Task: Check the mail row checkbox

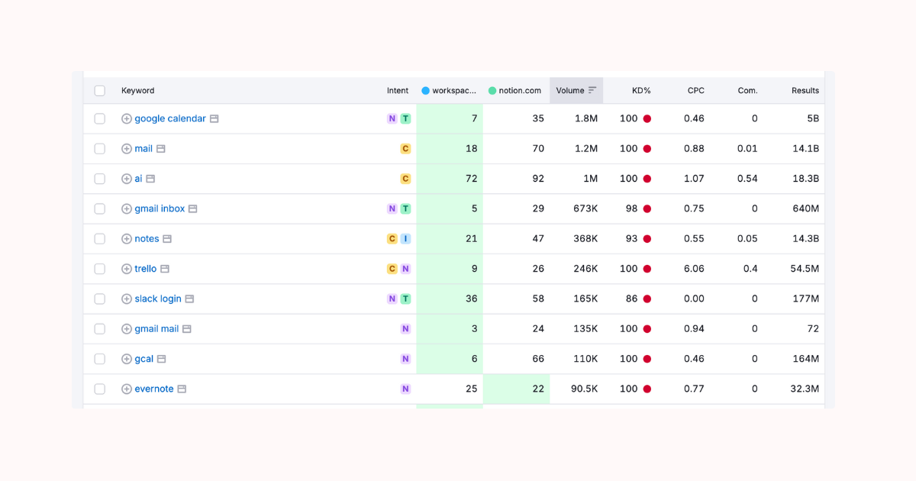Action: click(100, 149)
